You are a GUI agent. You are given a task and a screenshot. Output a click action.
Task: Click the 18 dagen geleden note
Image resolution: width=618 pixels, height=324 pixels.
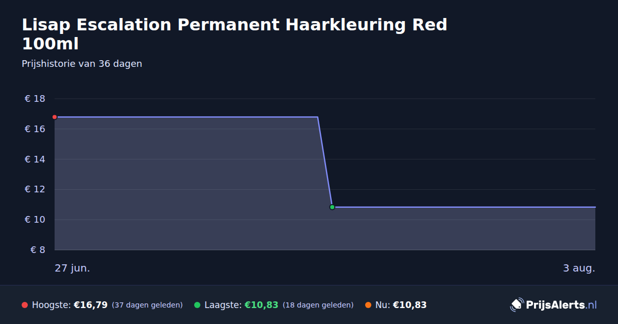318,305
